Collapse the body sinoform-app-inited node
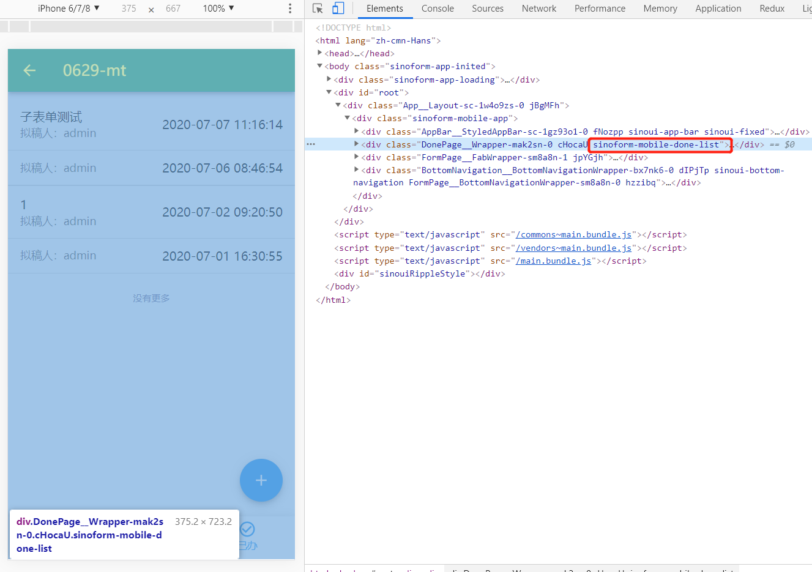This screenshot has height=572, width=812. 320,66
